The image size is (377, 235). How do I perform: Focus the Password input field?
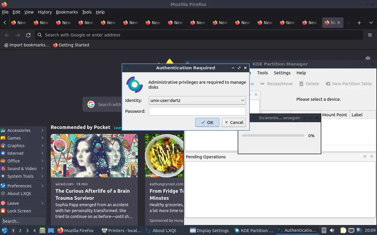click(197, 111)
